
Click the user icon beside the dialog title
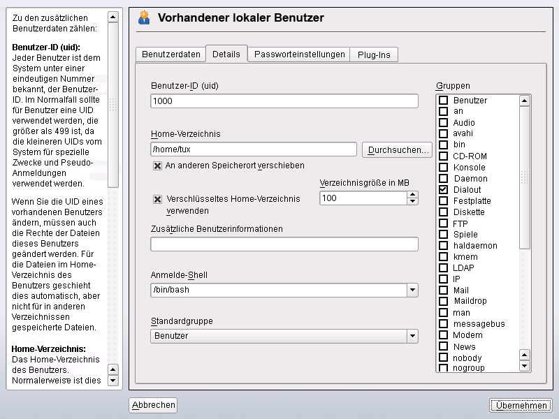click(144, 17)
